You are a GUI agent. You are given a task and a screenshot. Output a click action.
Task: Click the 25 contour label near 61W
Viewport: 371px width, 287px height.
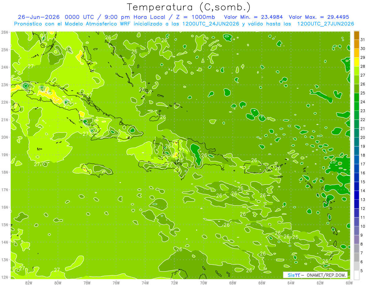click(x=333, y=161)
